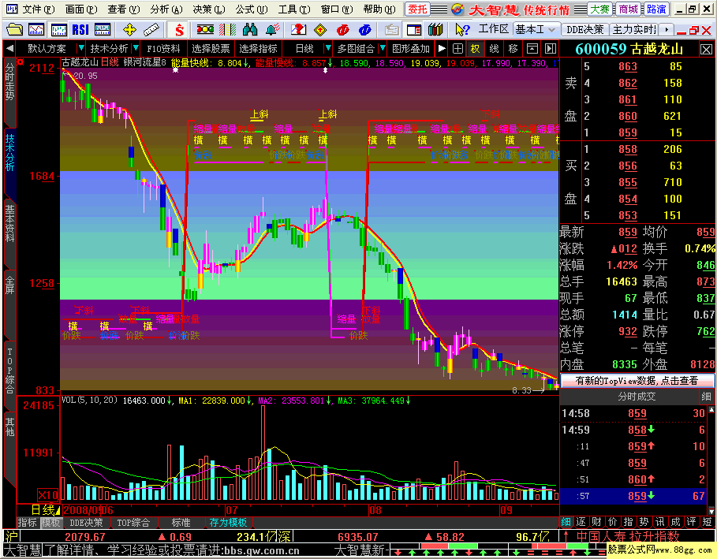Click the quote list toolbar icon after RSI
Screen dimensions: 717x559
point(103,30)
